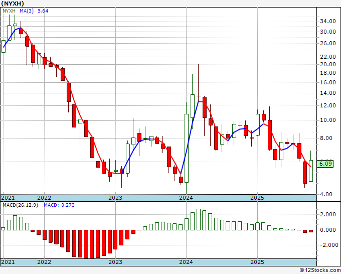Click the 5.64 moving average value
Screen dimensions: 341x274
43,11
